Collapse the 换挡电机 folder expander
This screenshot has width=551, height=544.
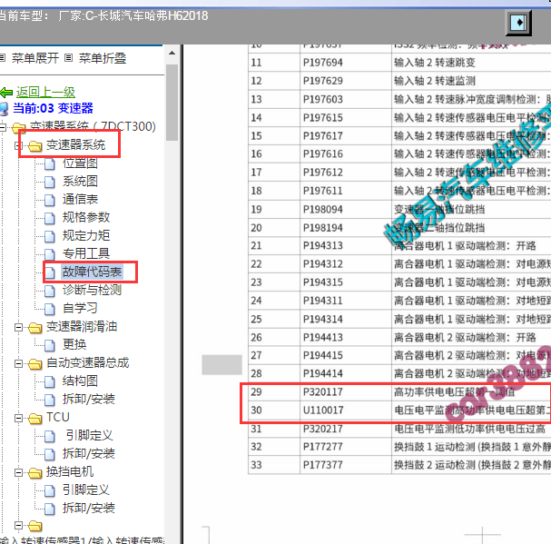(18, 472)
